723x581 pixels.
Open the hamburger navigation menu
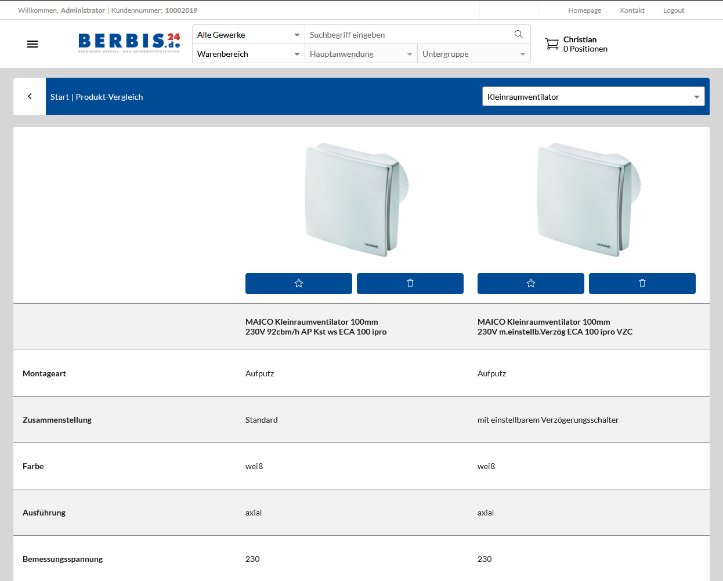(32, 44)
